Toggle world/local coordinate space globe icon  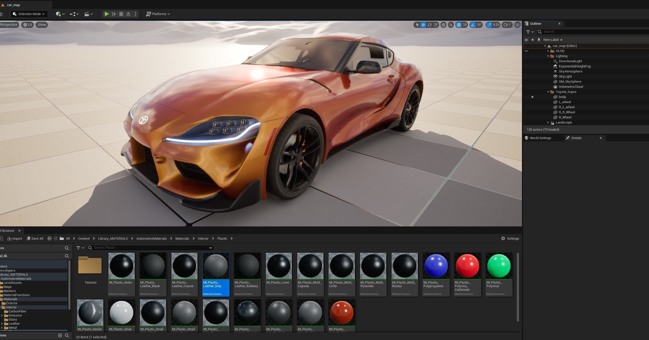coord(443,25)
